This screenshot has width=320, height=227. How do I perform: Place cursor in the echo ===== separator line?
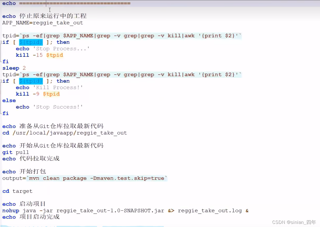pyautogui.click(x=66, y=3)
